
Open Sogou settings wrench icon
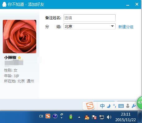[x=134, y=106]
